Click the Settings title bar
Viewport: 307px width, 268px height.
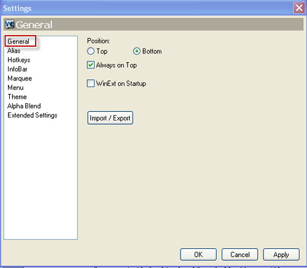[143, 8]
